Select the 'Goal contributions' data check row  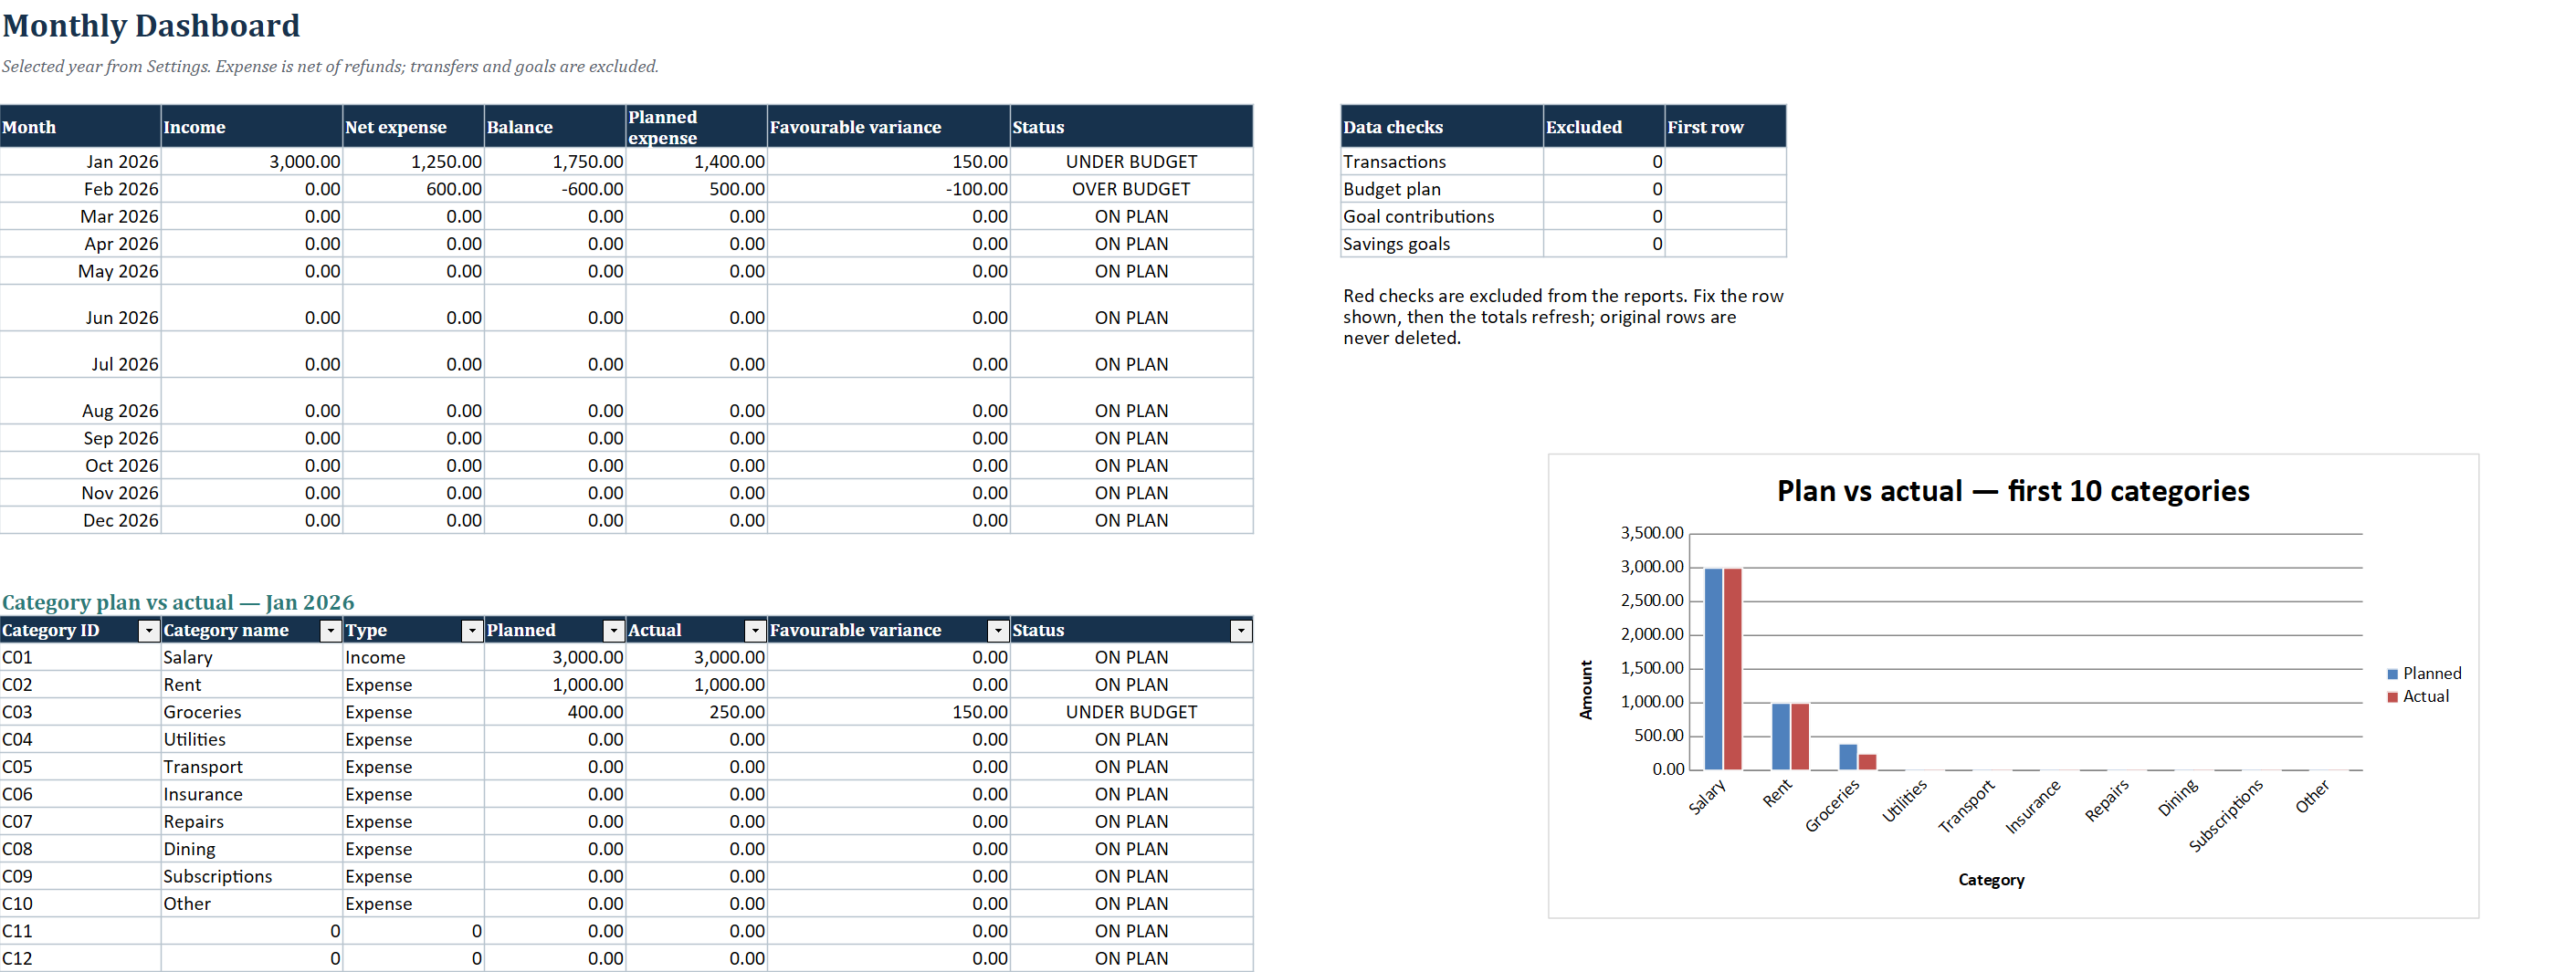(1563, 215)
